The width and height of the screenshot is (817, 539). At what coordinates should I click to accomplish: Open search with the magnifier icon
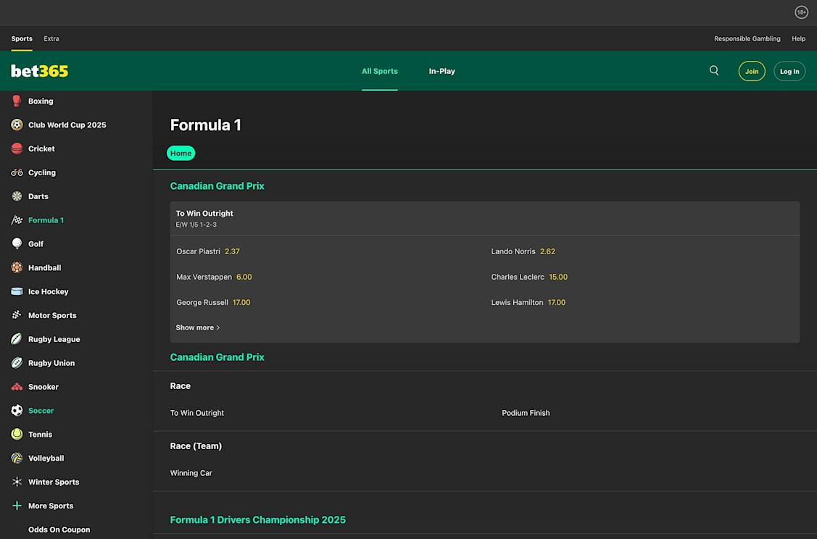tap(714, 71)
